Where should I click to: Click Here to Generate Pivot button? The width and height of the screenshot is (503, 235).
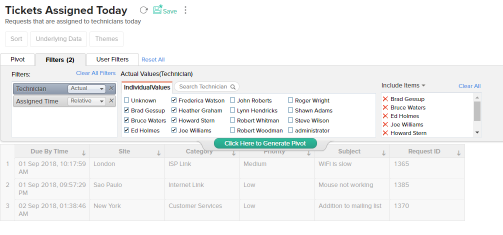tap(265, 143)
